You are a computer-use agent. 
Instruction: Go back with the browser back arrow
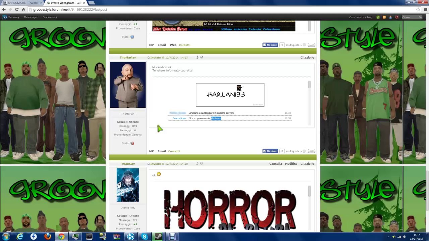4,9
